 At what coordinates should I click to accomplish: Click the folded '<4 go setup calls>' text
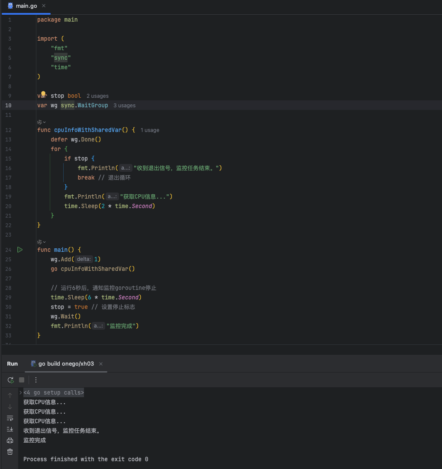click(x=54, y=393)
